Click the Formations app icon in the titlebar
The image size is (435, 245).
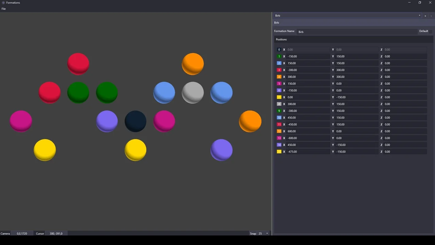[x=3, y=2]
